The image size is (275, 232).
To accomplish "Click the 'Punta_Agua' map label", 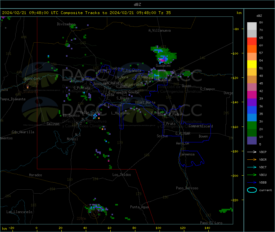I will click(x=139, y=207).
